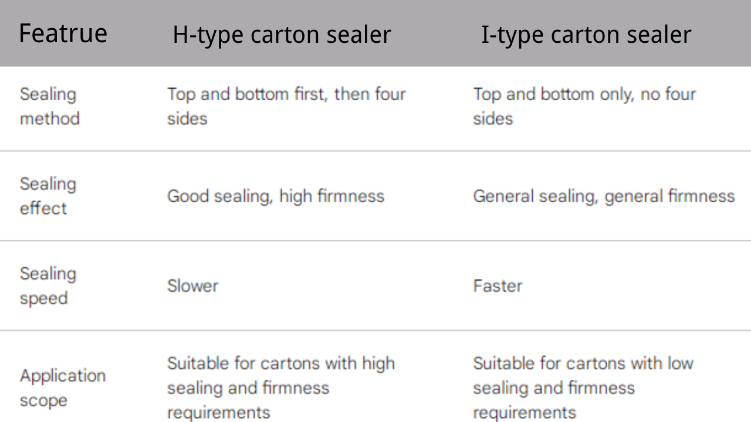
Task: Click the "Slower" cell text
Action: [192, 286]
